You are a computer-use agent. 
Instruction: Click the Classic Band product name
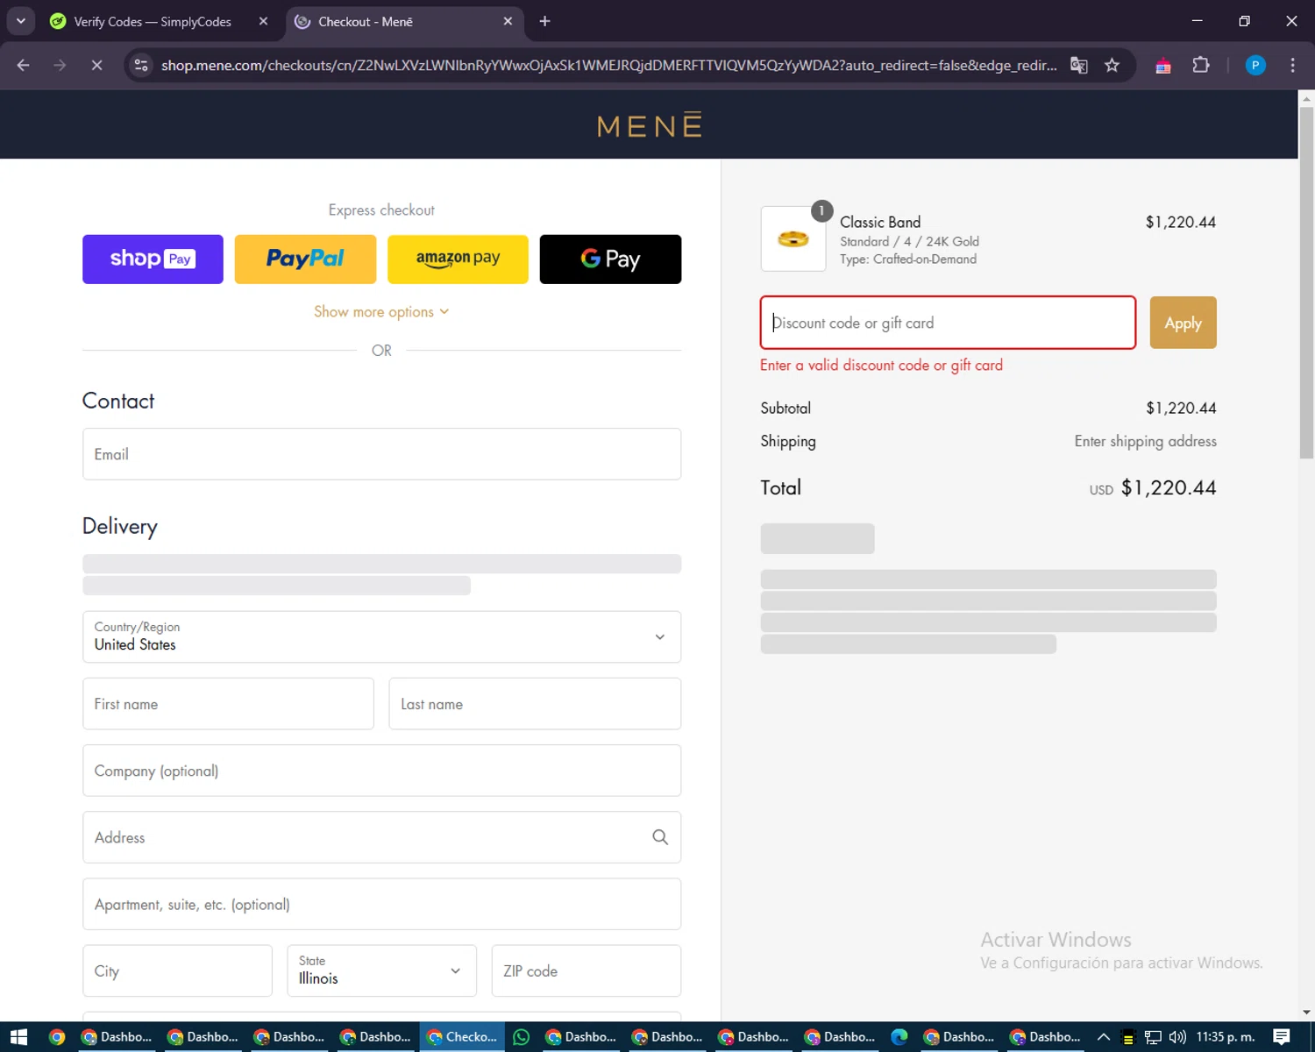tap(880, 222)
